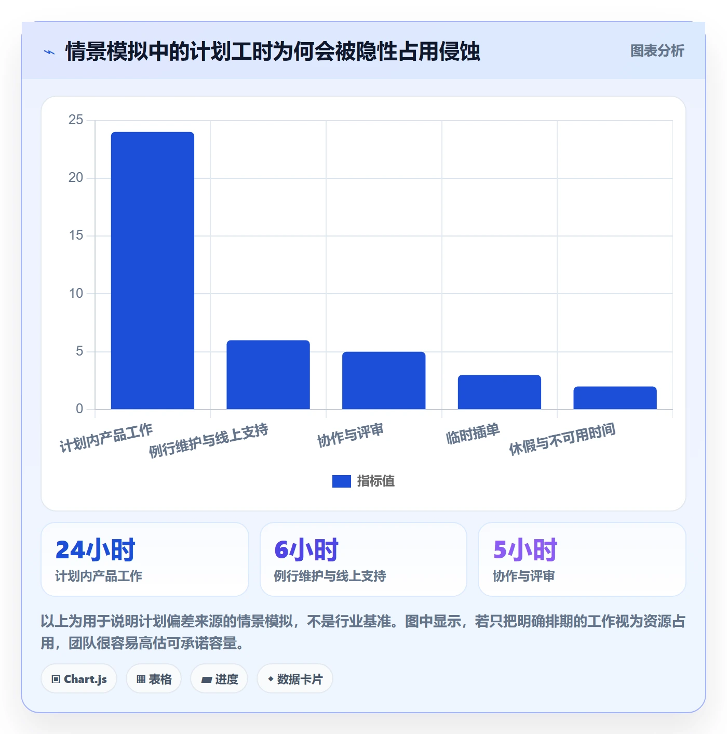Click the x-axis label 临时插单
Viewport: 727px width, 734px height.
[x=473, y=434]
